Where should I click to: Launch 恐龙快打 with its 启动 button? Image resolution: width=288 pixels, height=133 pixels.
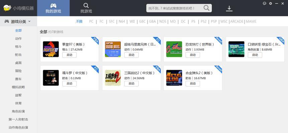click(x=193, y=55)
